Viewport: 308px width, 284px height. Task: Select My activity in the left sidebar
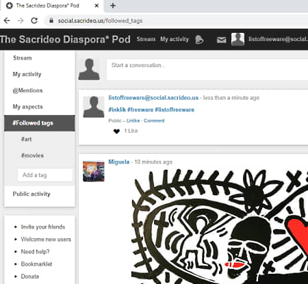click(27, 74)
